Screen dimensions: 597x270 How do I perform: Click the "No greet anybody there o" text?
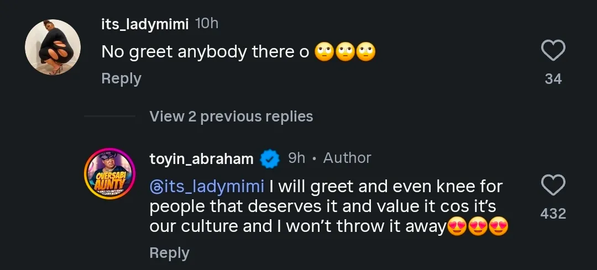pyautogui.click(x=205, y=52)
